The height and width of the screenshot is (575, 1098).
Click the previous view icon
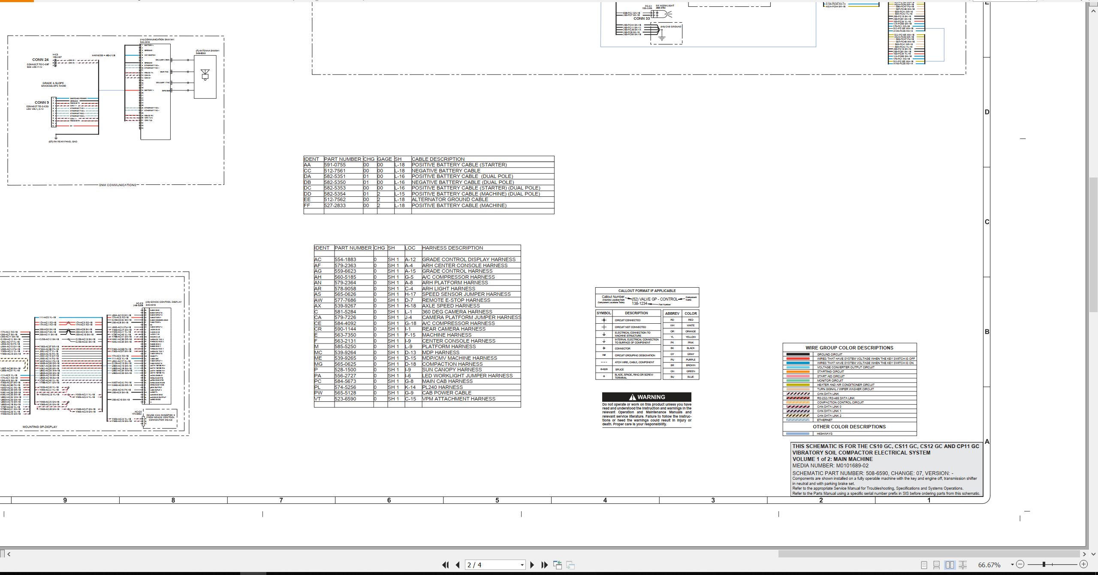click(x=558, y=565)
